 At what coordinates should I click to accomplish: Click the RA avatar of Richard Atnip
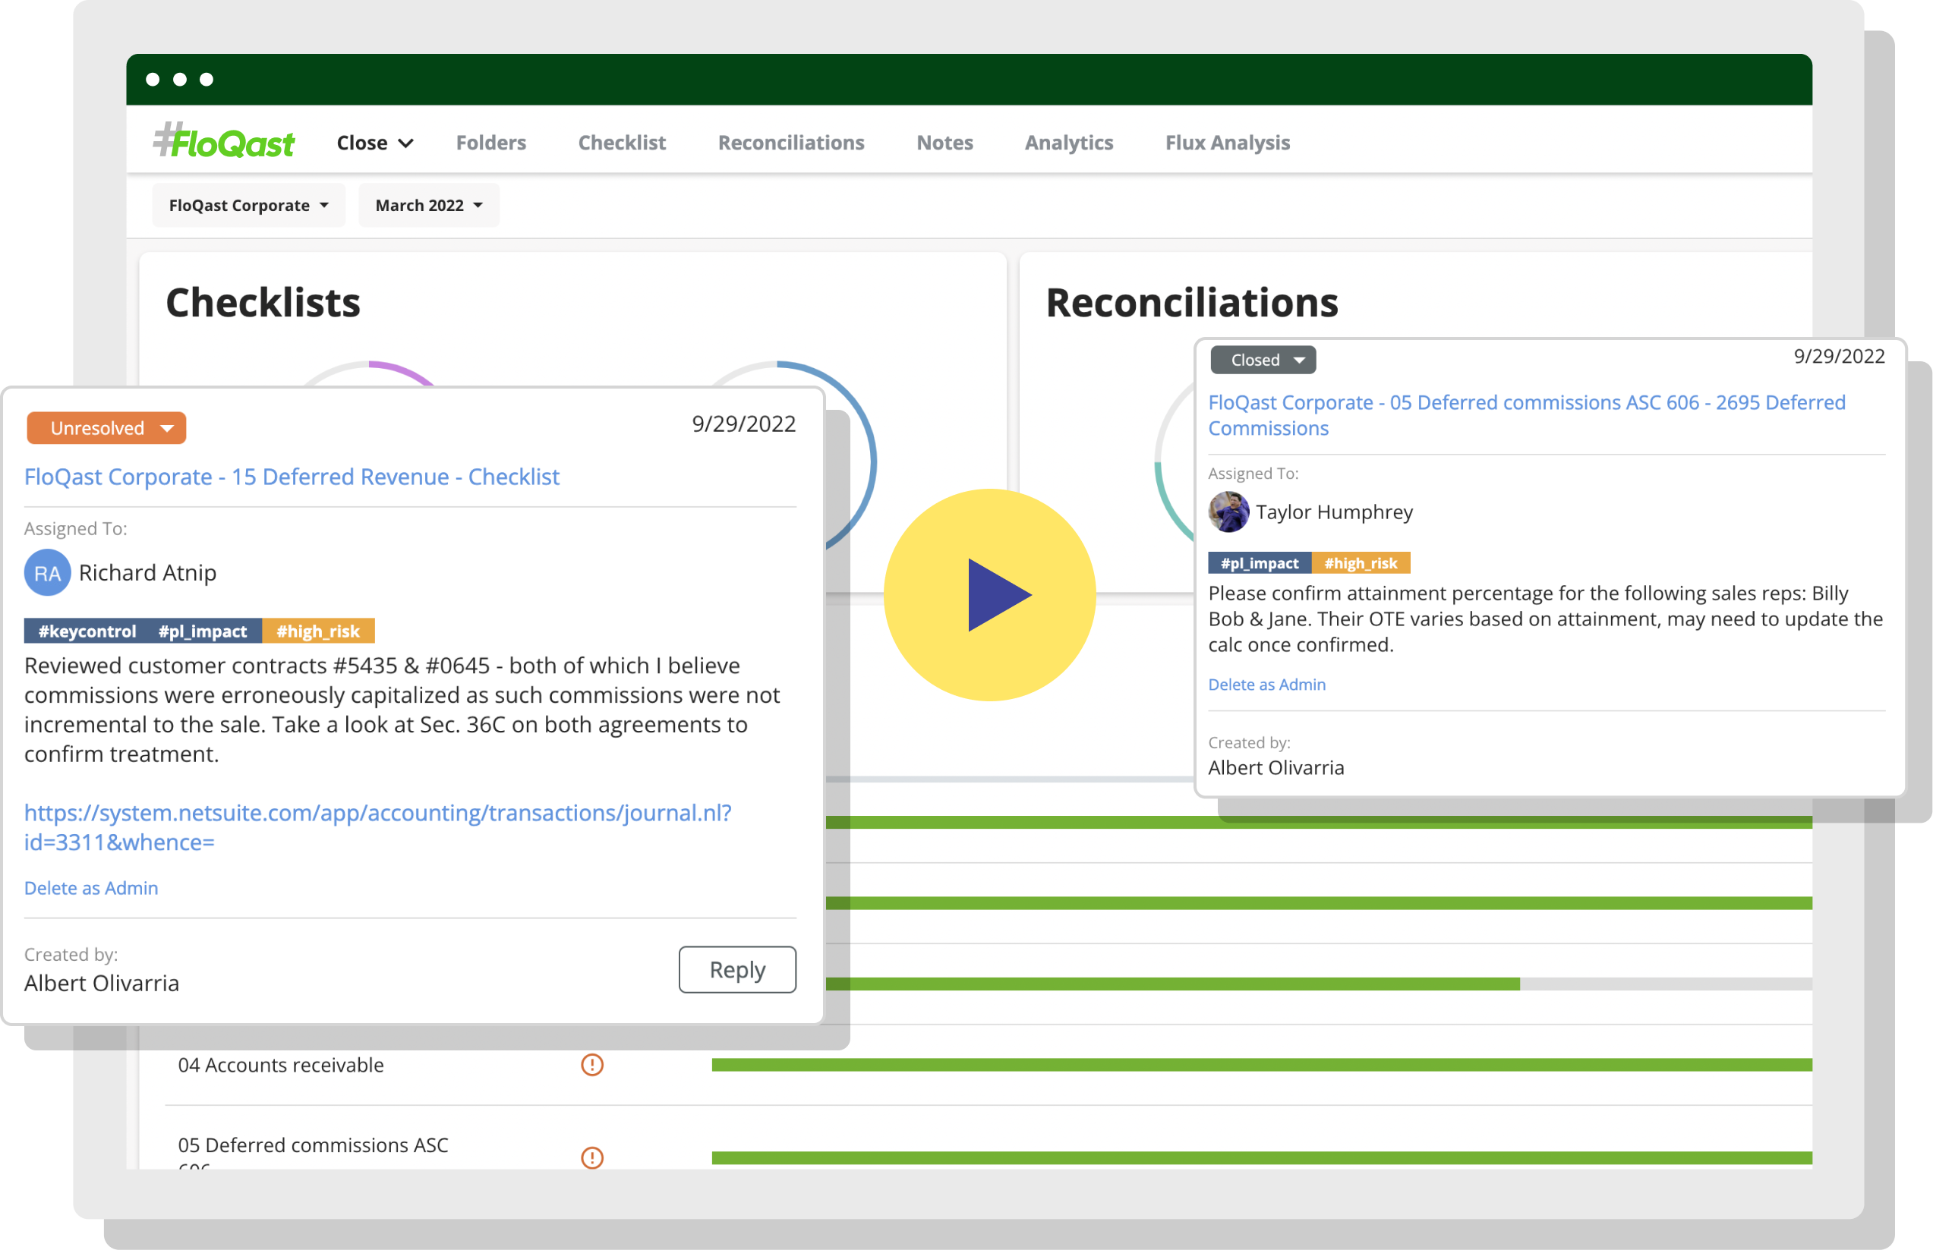(x=47, y=573)
